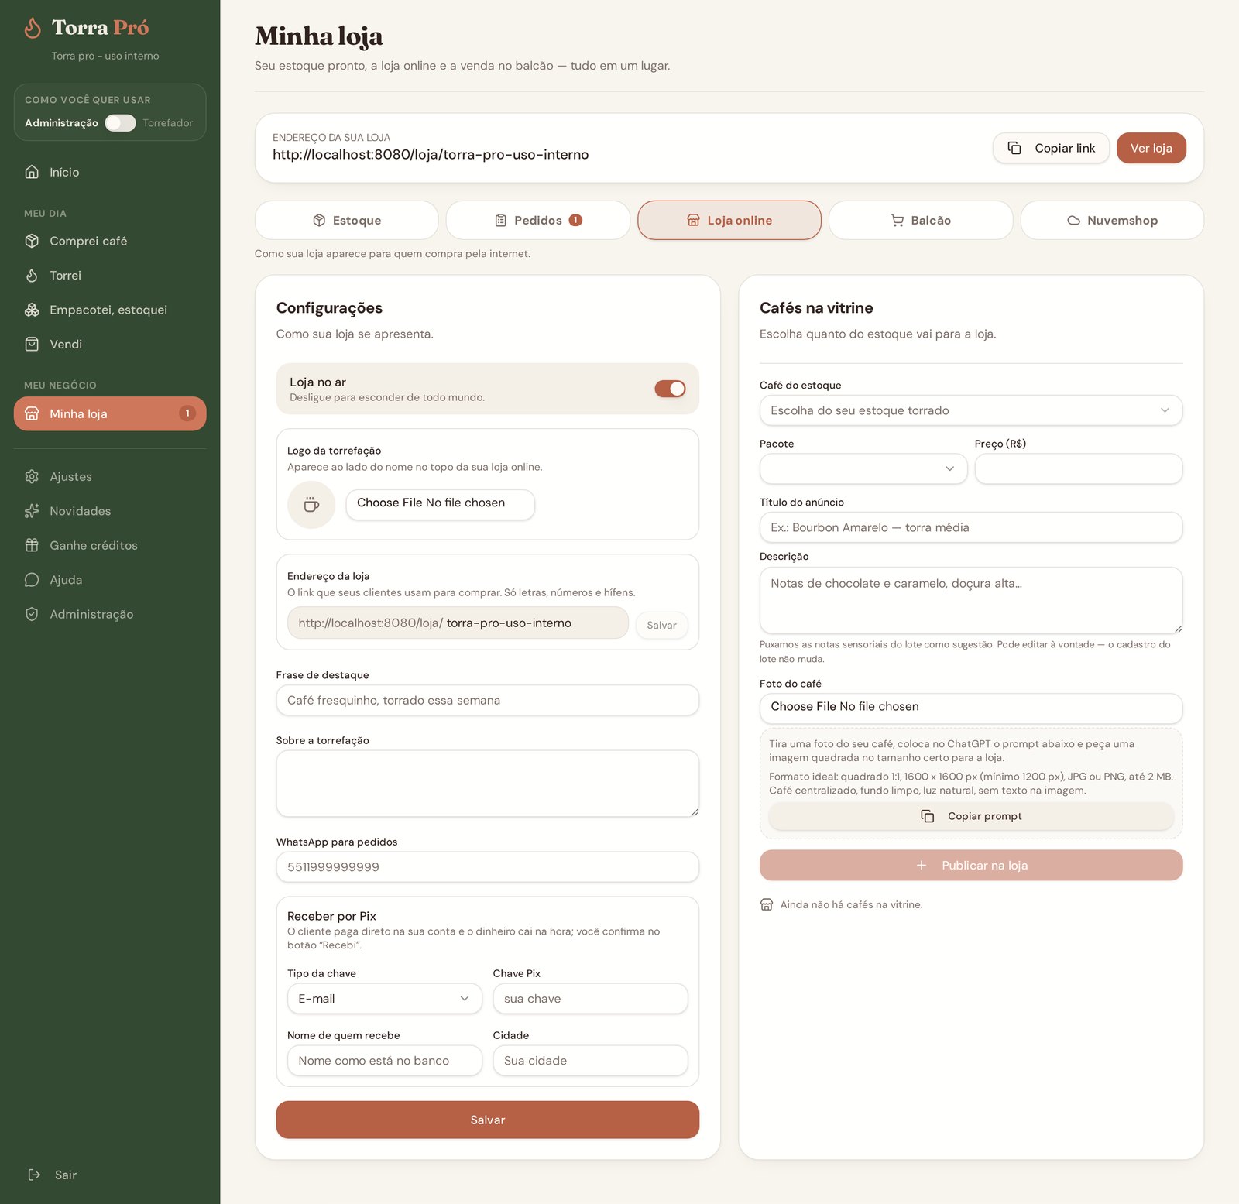1239x1204 pixels.
Task: Click the Publicar na loja button
Action: tap(971, 865)
